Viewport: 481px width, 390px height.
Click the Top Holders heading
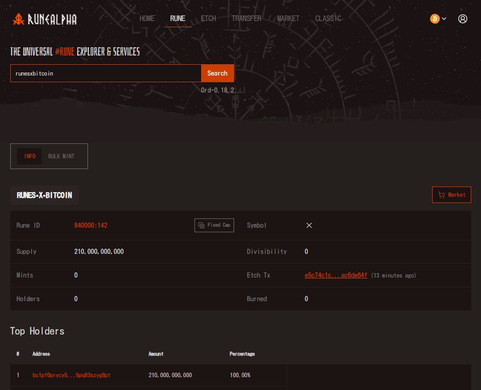coord(37,331)
